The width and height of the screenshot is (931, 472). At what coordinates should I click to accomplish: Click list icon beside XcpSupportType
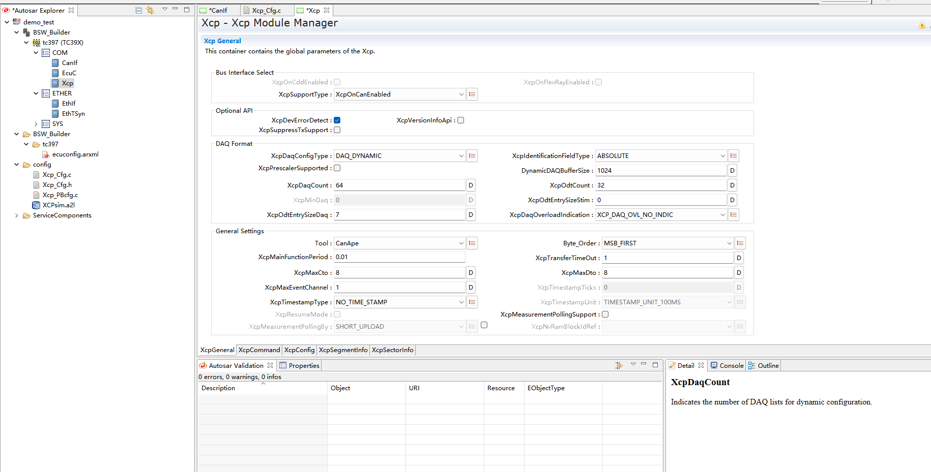[x=472, y=95]
